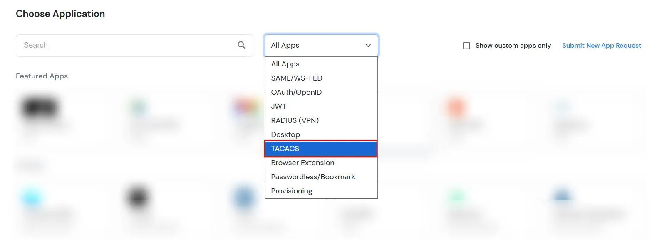Screen dimensions: 662x244
Task: Open the orange featured app icon
Action: (456, 107)
